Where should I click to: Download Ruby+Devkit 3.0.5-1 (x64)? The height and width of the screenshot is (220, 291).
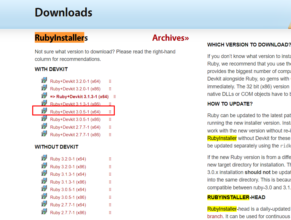click(75, 112)
